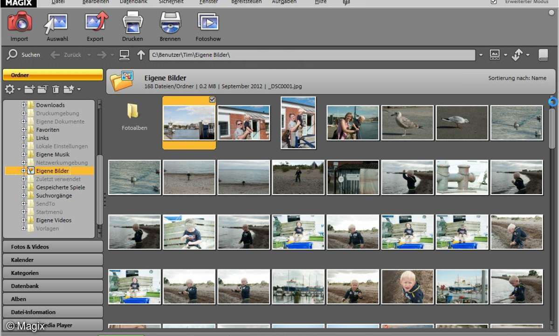Click the sorting arrows icon
Viewport: 559px width, 336px height.
(517, 55)
